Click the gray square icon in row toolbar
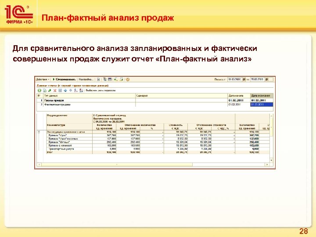The image size is (316, 237). click(x=60, y=90)
